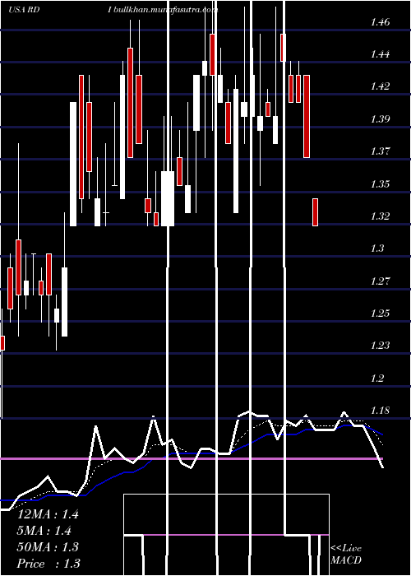The width and height of the screenshot is (411, 576).
Task: Click the 1.32 price axis label
Action: coord(380,216)
